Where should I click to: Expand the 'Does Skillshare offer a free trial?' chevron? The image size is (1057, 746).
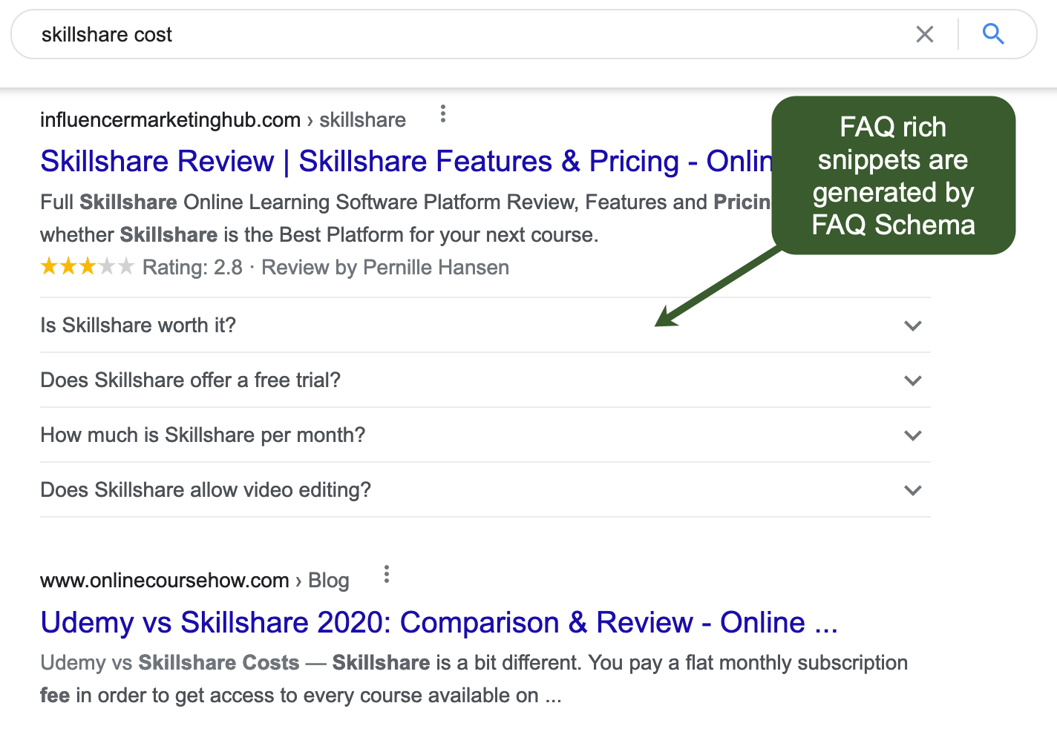913,380
